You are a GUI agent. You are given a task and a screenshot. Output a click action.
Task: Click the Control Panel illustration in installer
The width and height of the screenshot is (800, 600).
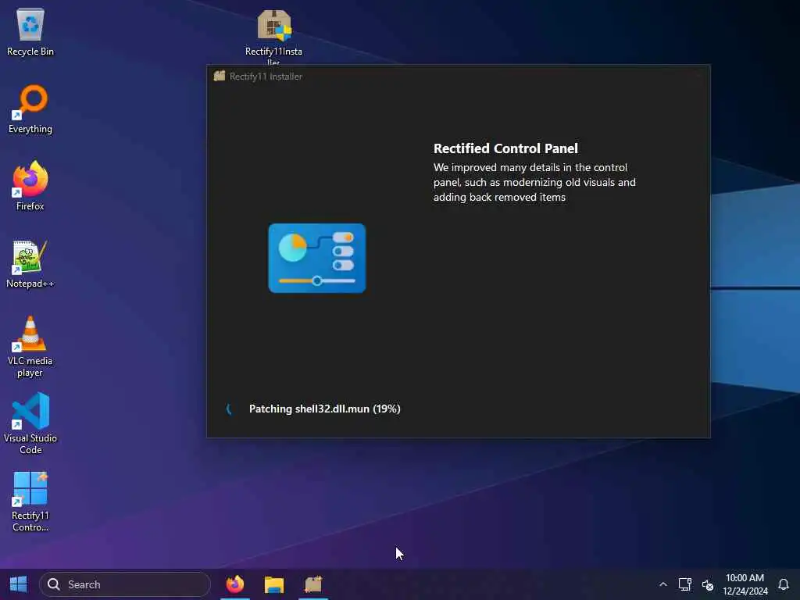[317, 258]
